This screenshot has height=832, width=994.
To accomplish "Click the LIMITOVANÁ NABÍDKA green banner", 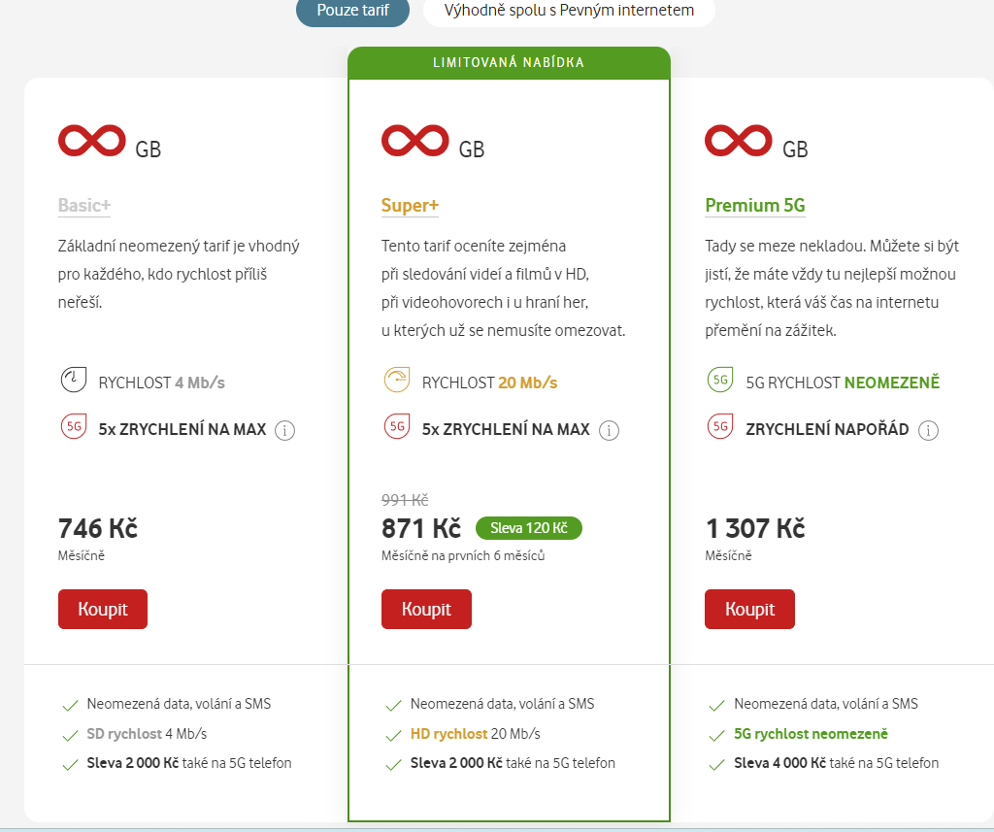I will pos(509,63).
